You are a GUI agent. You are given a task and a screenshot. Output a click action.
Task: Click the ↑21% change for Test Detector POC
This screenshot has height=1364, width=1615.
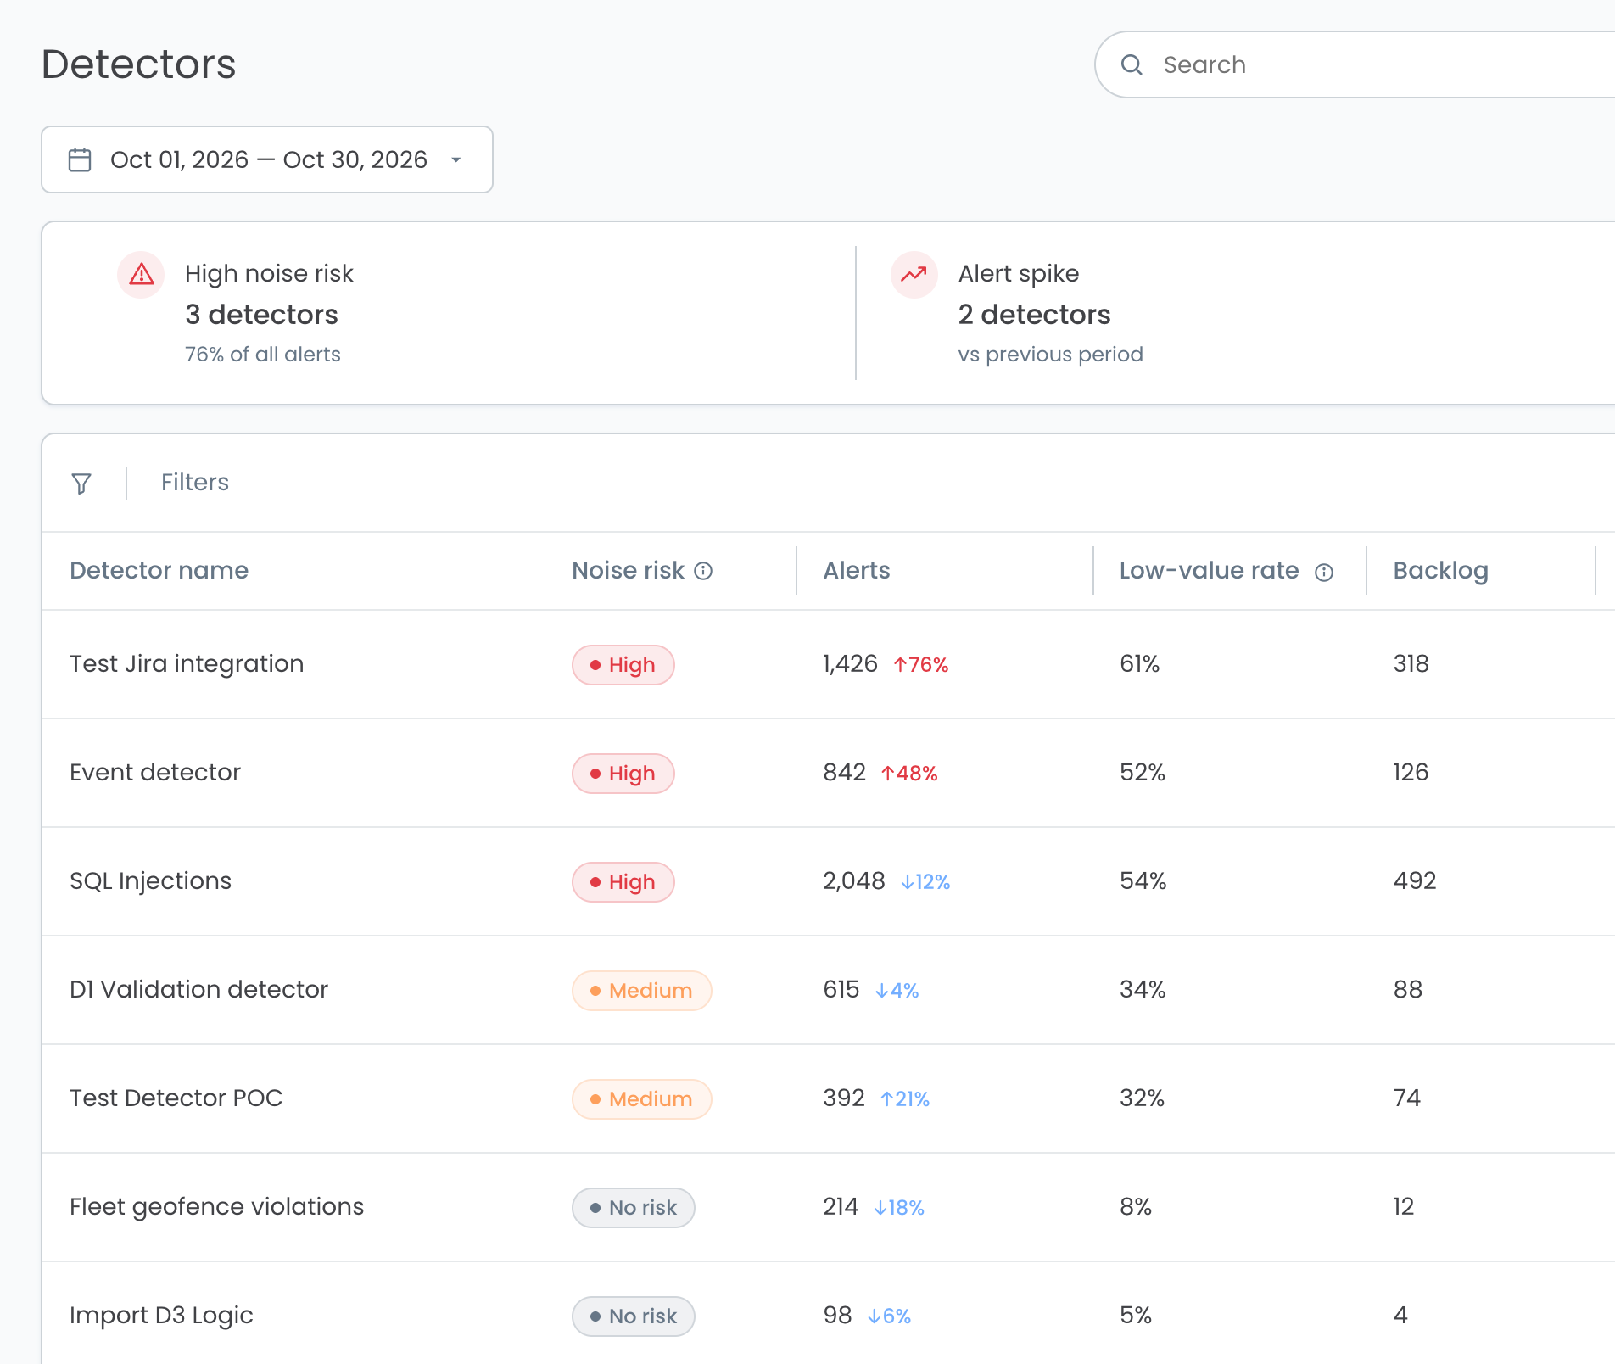905,1099
